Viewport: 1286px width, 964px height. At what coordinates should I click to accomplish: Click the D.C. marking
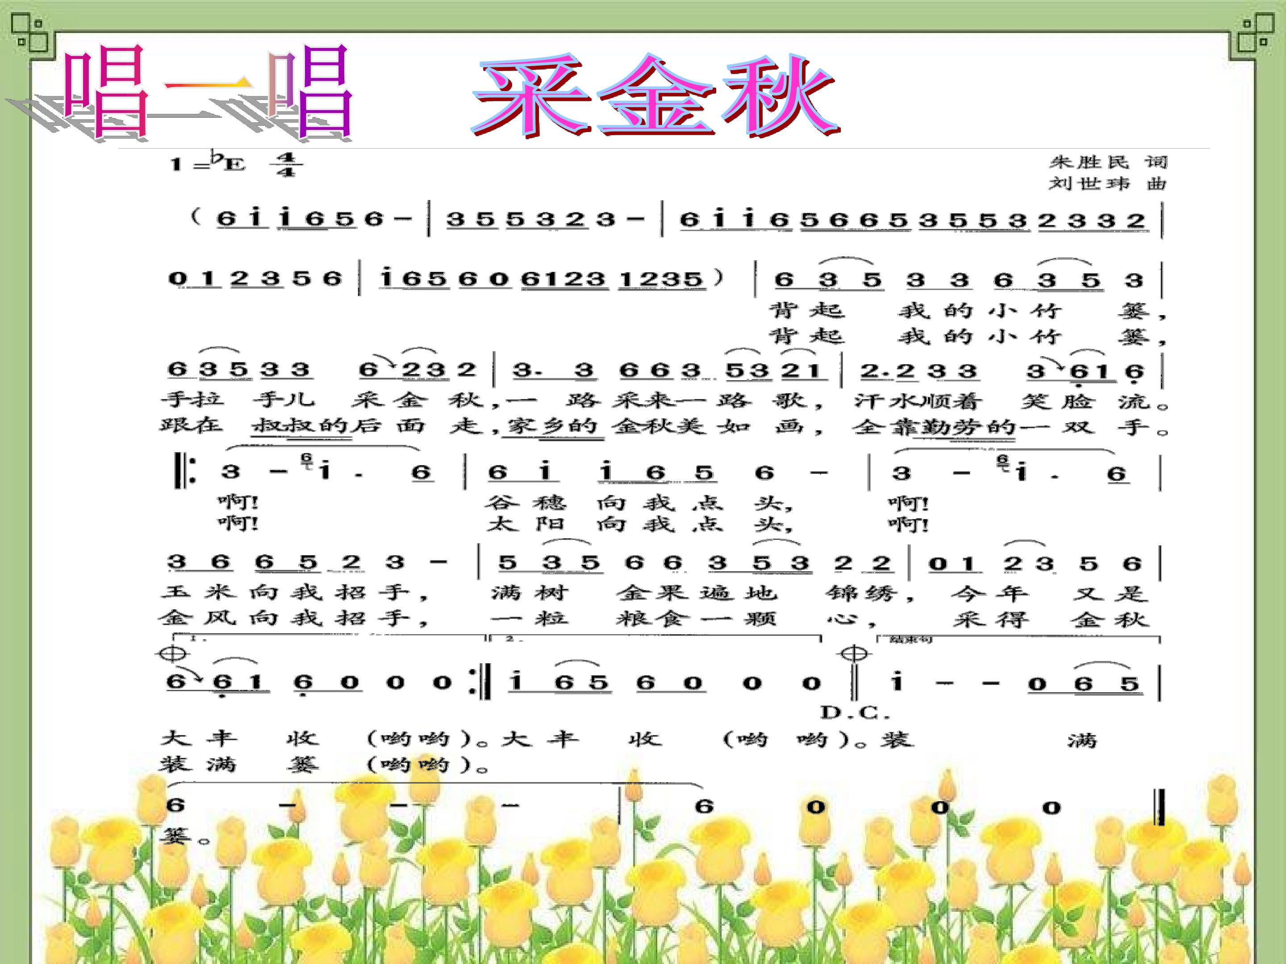855,712
